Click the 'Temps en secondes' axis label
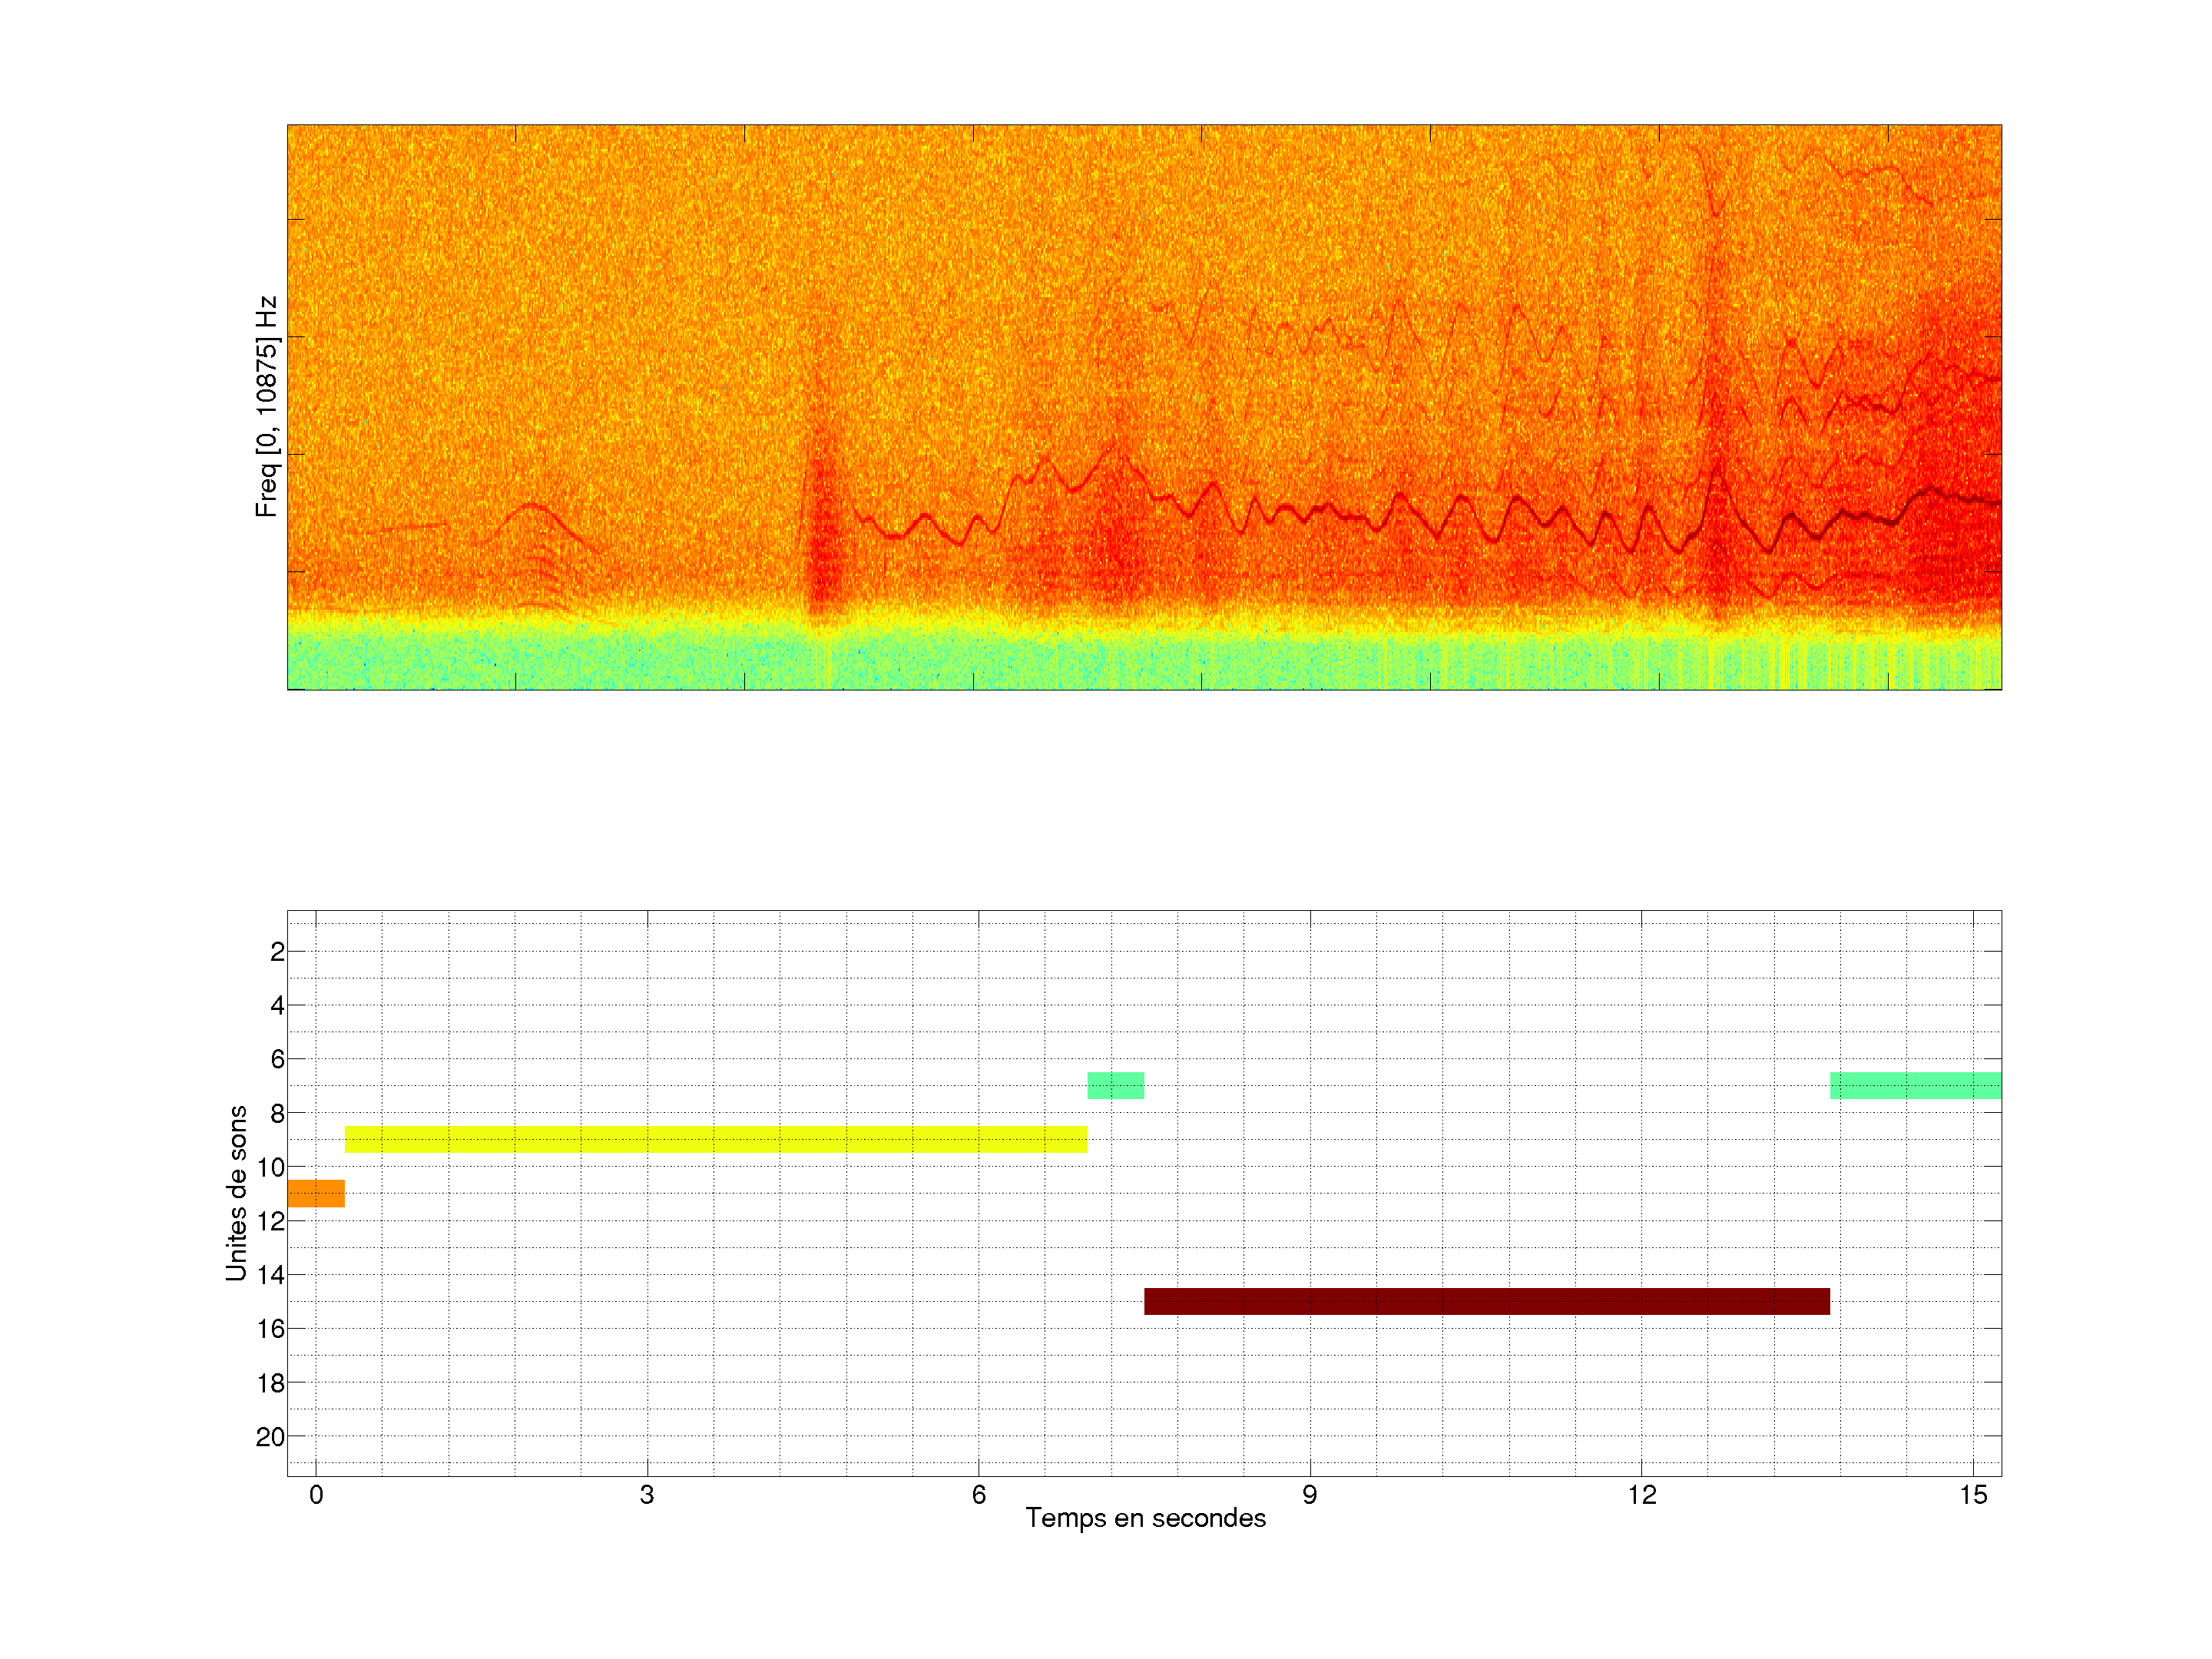The width and height of the screenshot is (2212, 1659). pos(1145,1518)
